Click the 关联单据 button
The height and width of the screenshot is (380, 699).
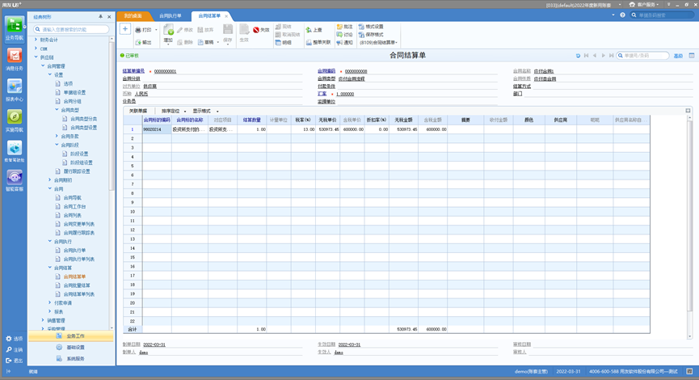pyautogui.click(x=137, y=111)
